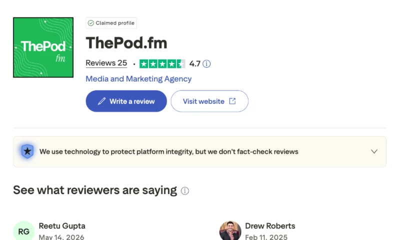Click the May 14, 2026 review date

61,237
